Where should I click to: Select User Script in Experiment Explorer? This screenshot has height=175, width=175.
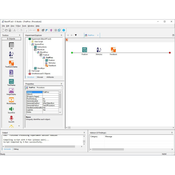pyautogui.click(x=37, y=42)
